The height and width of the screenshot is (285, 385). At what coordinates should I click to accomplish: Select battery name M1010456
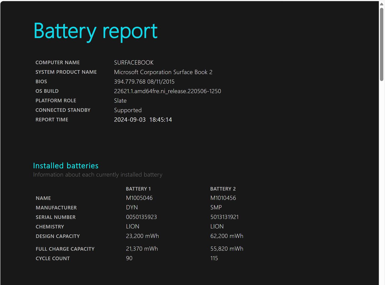pyautogui.click(x=223, y=198)
